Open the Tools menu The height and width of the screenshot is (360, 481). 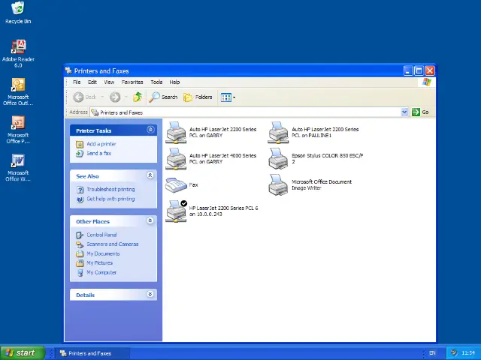click(156, 82)
